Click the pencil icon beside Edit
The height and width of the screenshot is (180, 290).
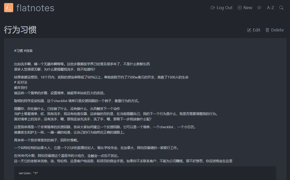249,30
